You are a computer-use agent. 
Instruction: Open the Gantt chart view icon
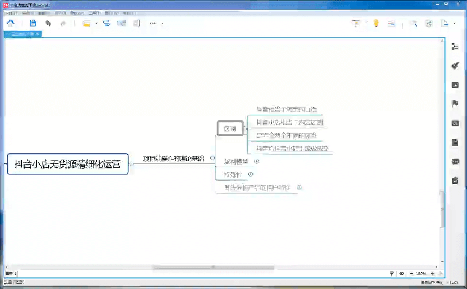tap(392, 23)
